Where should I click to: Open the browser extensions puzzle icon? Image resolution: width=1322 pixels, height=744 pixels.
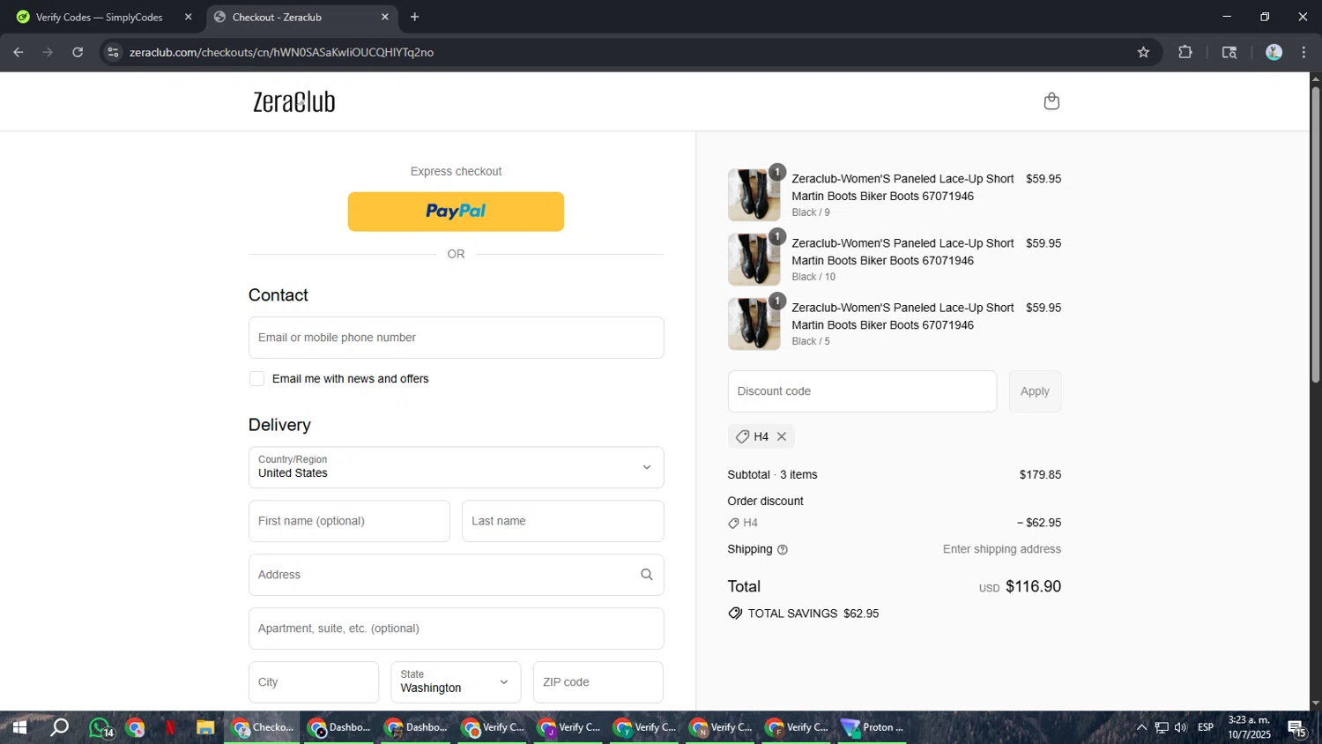[x=1185, y=52]
